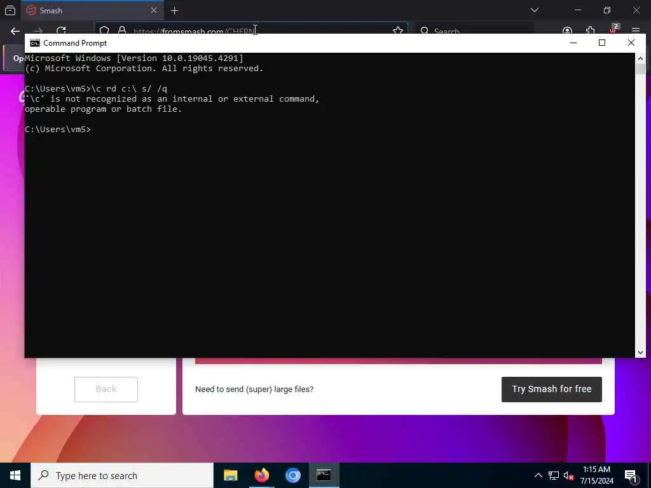Click the 'Microsoft Windows [Version 10.0.19045.4291]' line
Viewport: 651px width, 488px height.
pos(134,58)
